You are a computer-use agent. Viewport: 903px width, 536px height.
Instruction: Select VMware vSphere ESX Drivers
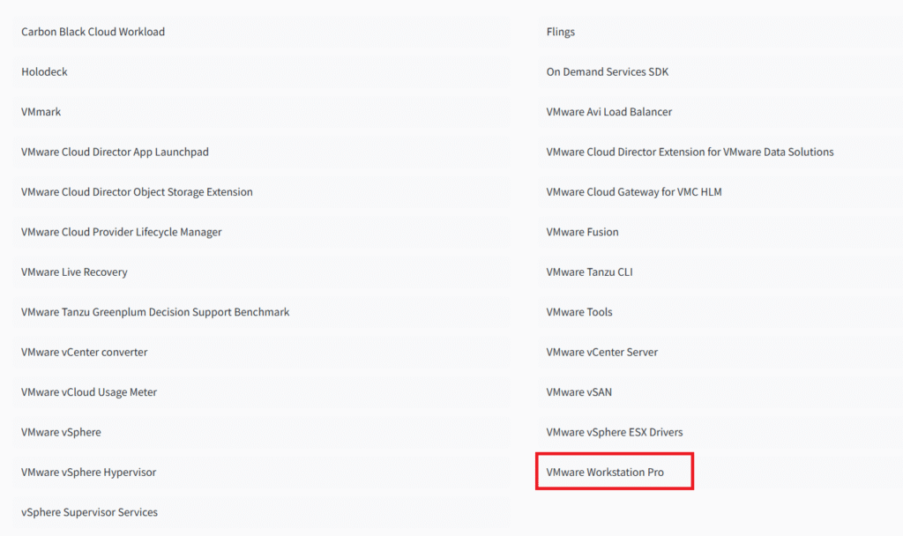coord(615,432)
